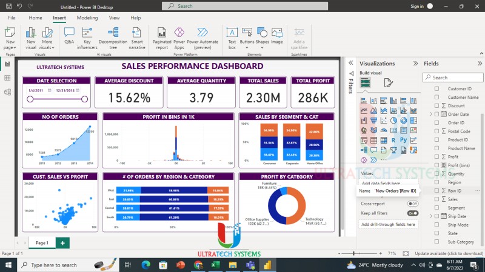Expand the Ship Date field hierarchy
Viewport: 485px width, 272px height.
[x=431, y=216]
